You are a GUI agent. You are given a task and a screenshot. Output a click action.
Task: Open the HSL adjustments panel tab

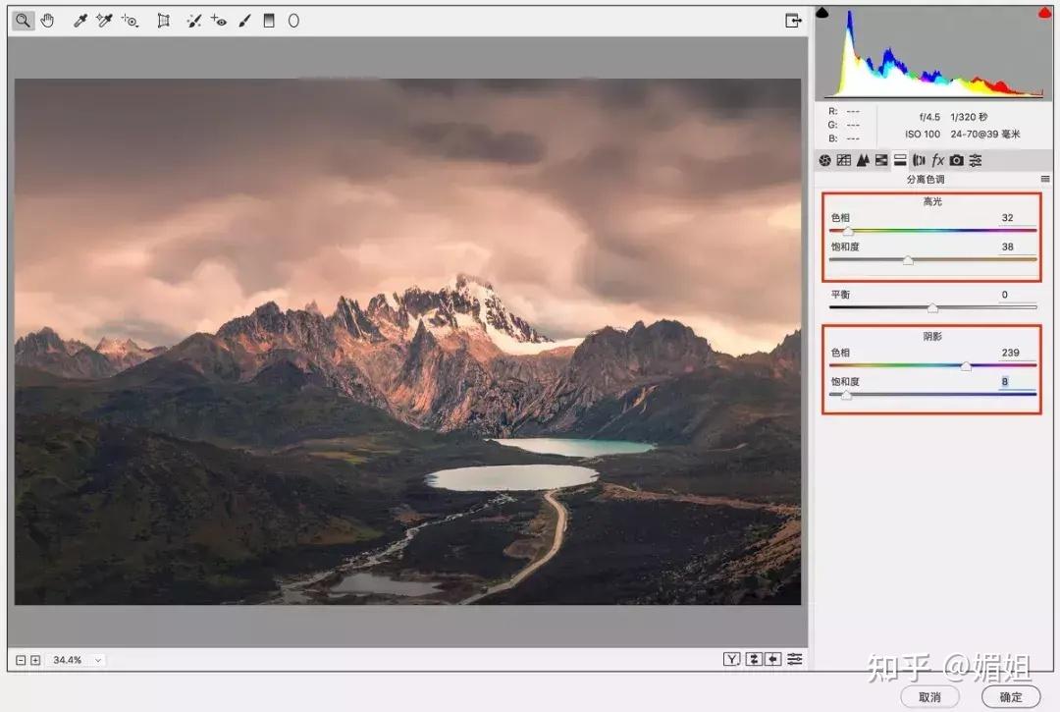tap(880, 160)
